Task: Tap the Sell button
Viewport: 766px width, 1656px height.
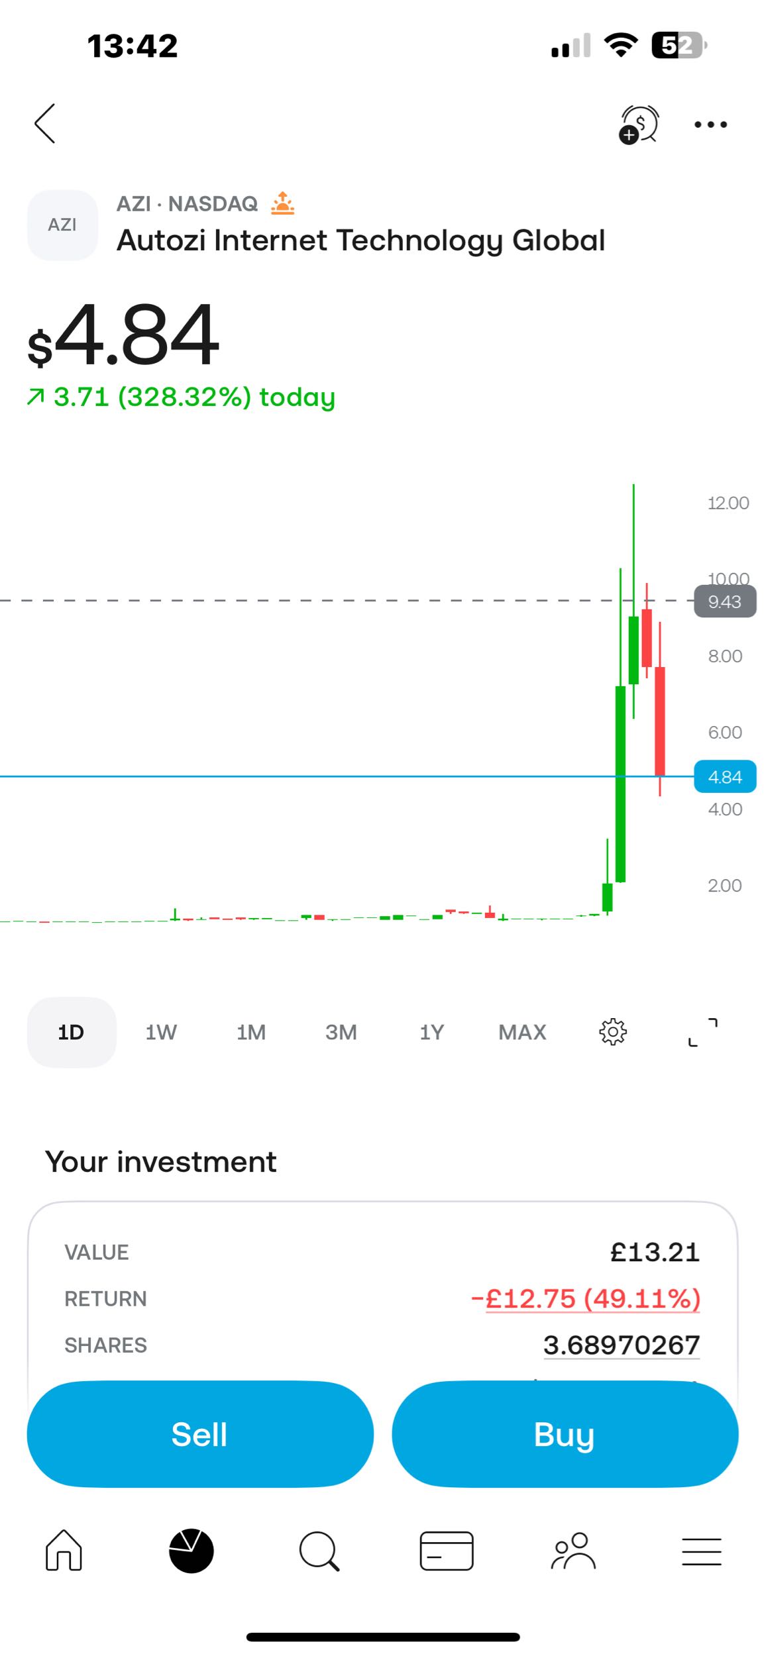Action: pos(200,1433)
